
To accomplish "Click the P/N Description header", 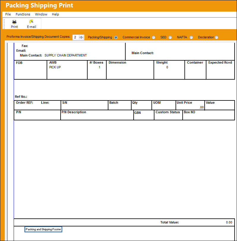I will (74, 112).
